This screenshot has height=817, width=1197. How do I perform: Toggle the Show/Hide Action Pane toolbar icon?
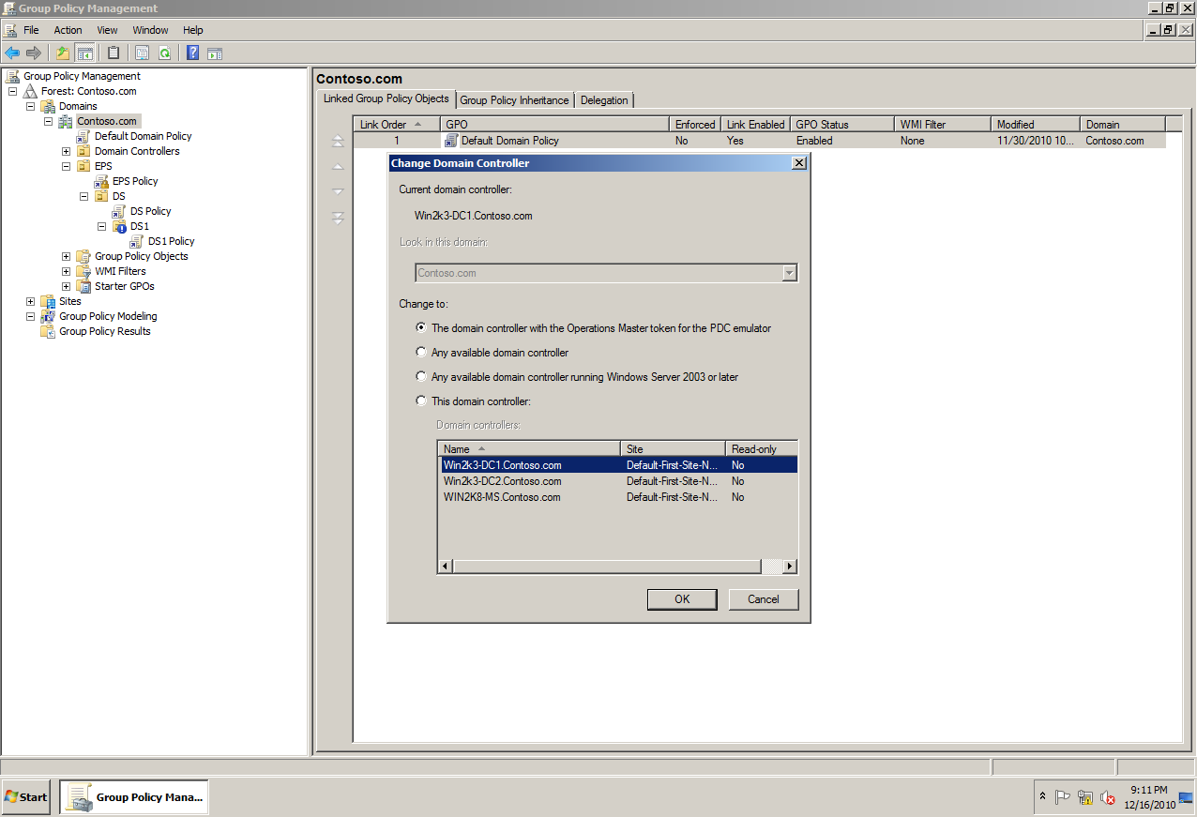[215, 53]
